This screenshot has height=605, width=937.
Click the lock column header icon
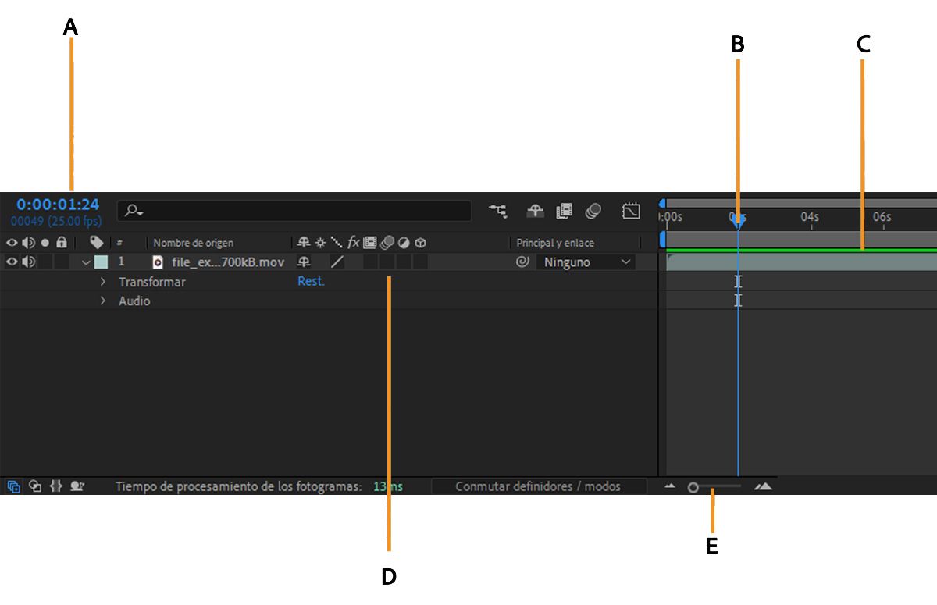[61, 243]
